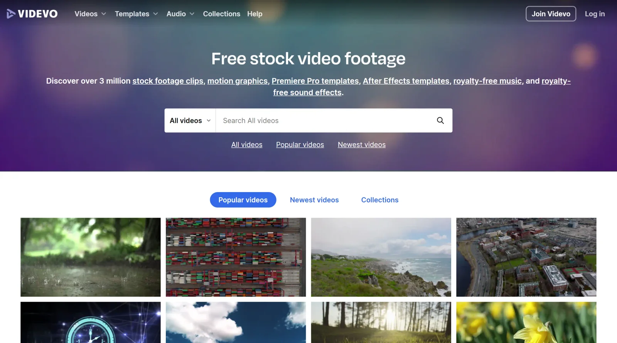The width and height of the screenshot is (617, 343).
Task: Open the sunlit forest trees thumbnail
Action: coord(381,322)
